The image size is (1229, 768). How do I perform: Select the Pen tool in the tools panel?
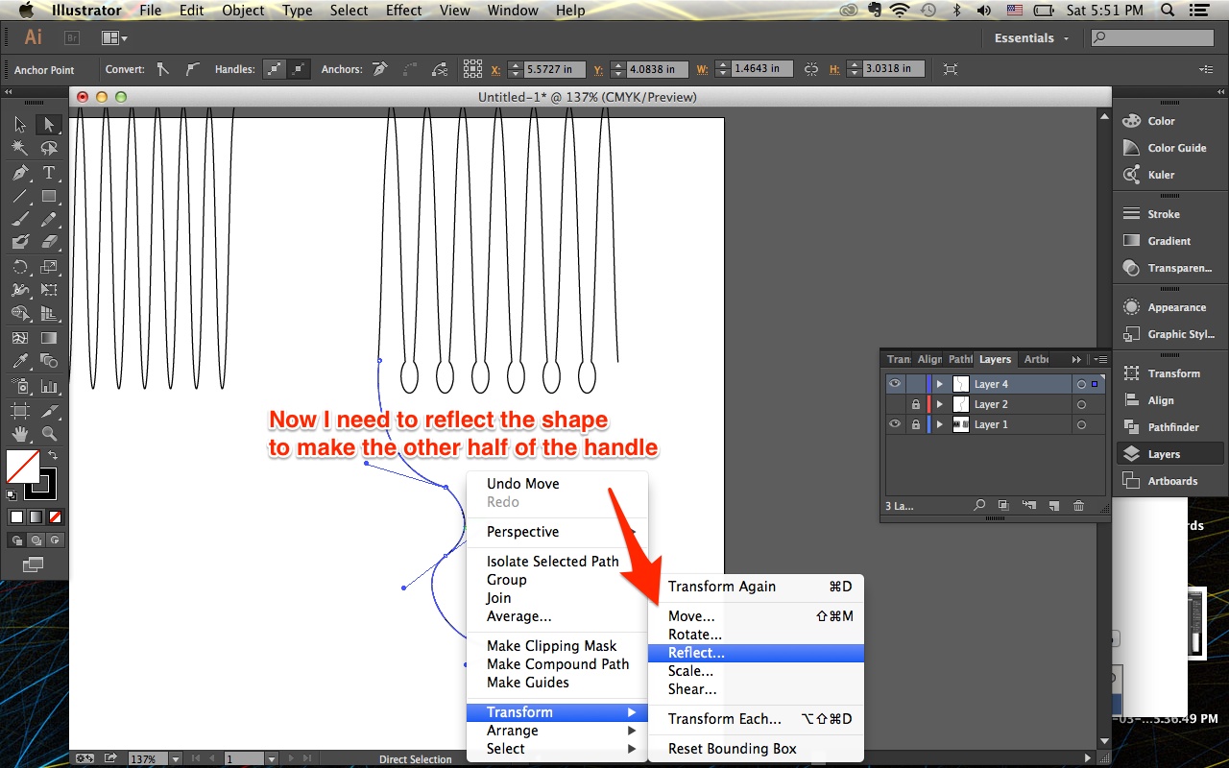[20, 173]
